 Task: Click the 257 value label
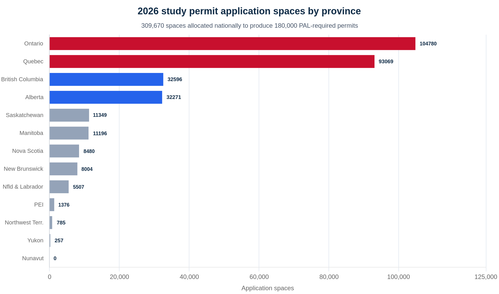59,241
